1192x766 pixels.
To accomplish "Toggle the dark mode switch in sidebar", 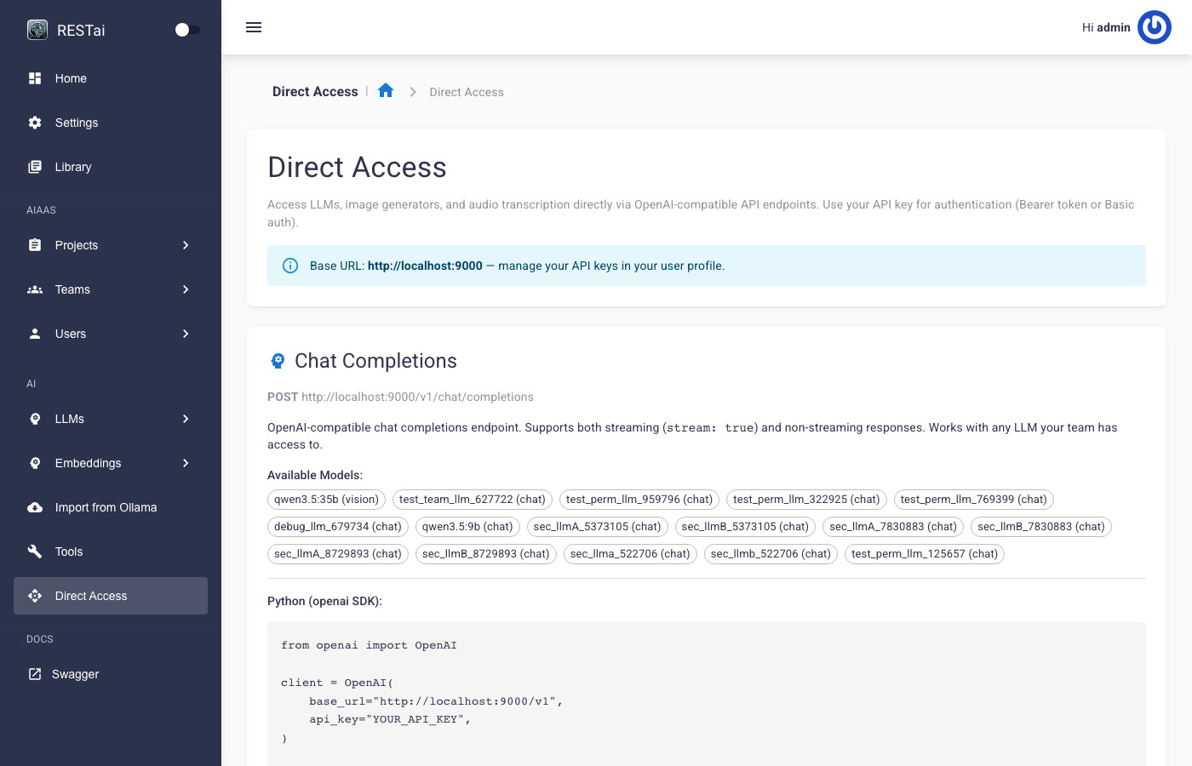I will pyautogui.click(x=187, y=29).
